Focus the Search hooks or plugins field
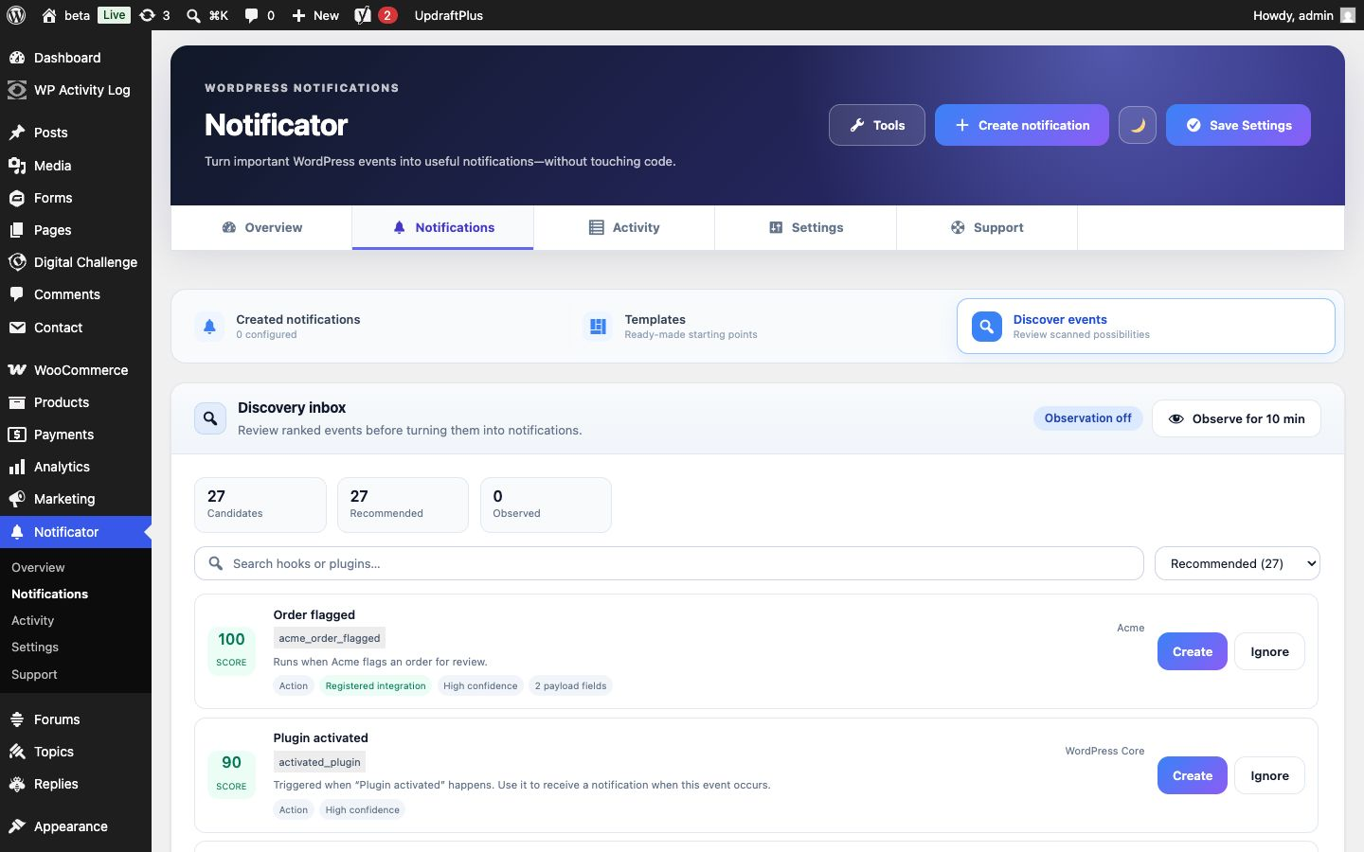The width and height of the screenshot is (1364, 852). click(669, 563)
